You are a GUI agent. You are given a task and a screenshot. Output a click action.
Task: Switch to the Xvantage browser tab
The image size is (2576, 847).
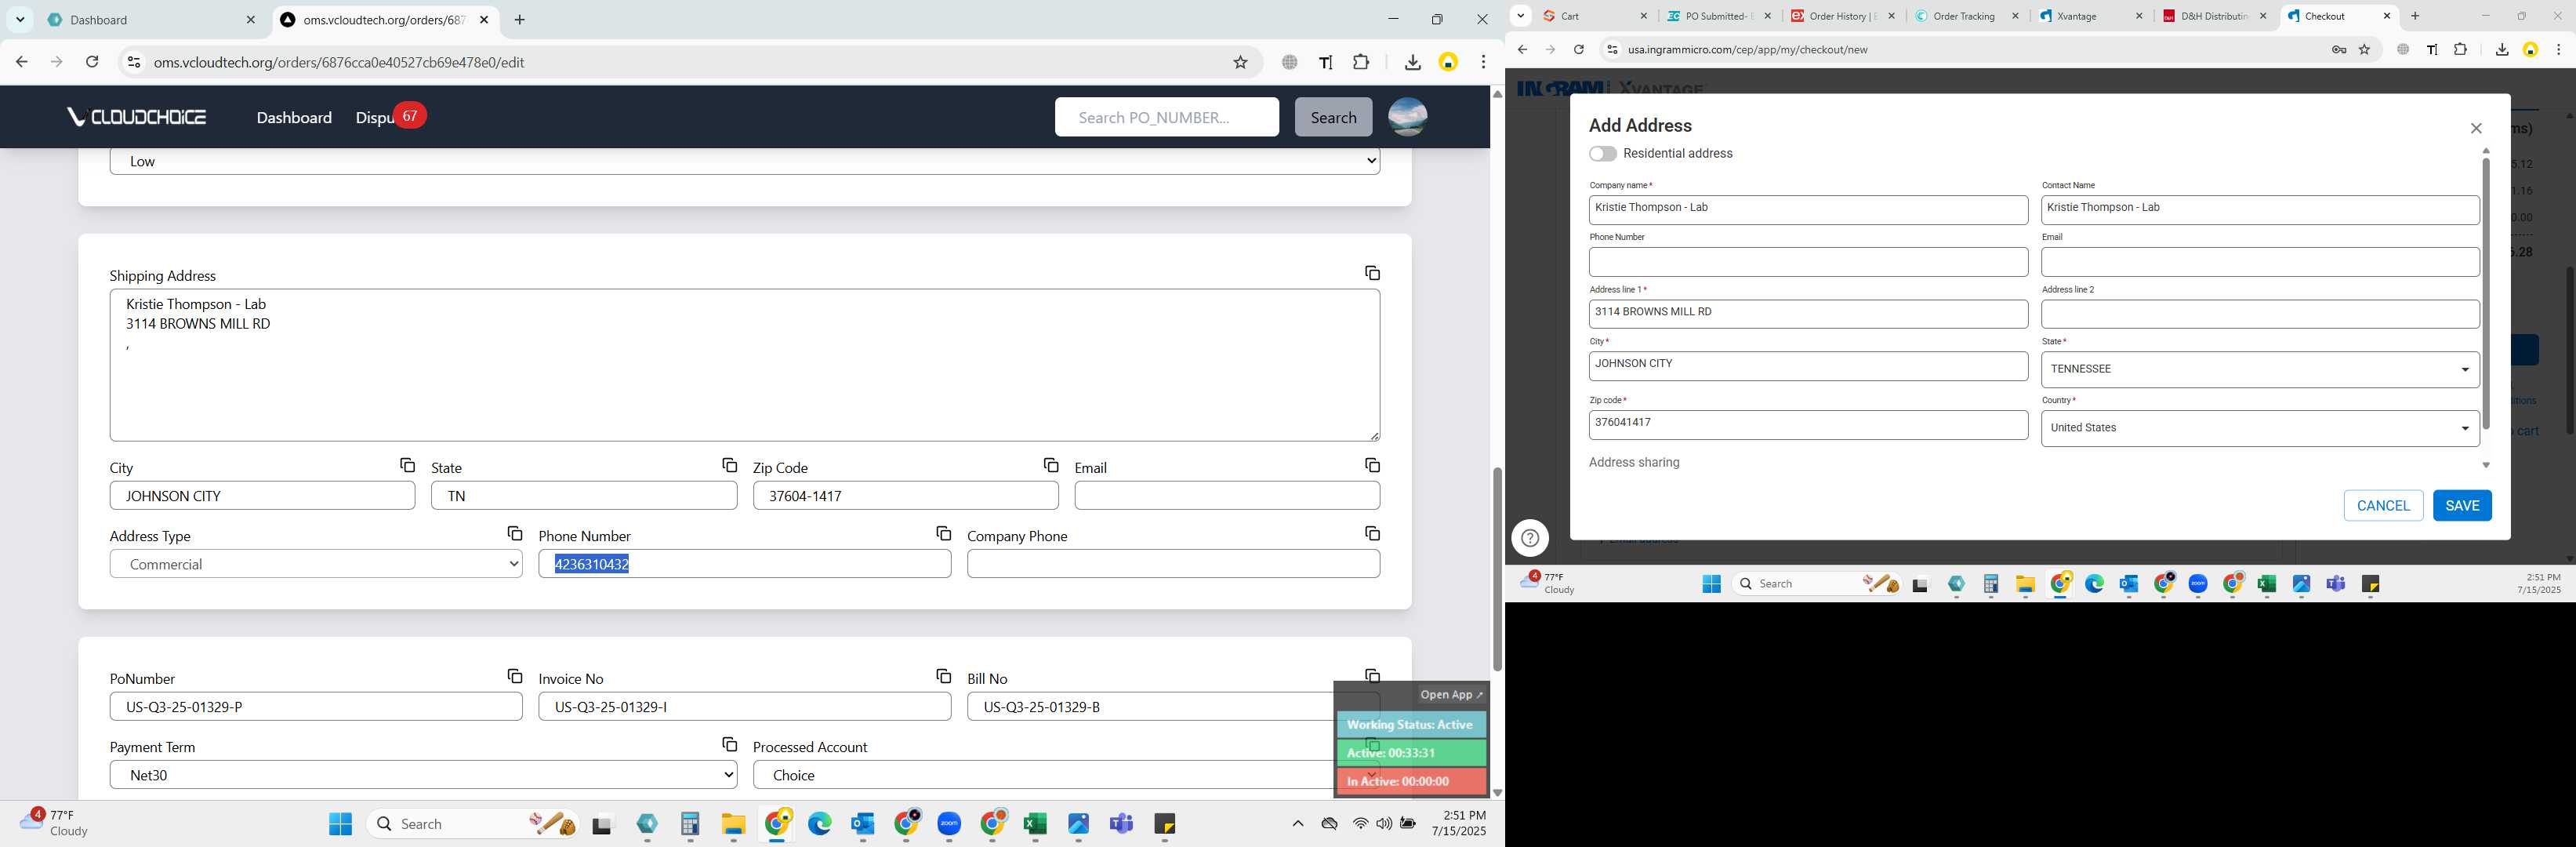pos(2091,16)
